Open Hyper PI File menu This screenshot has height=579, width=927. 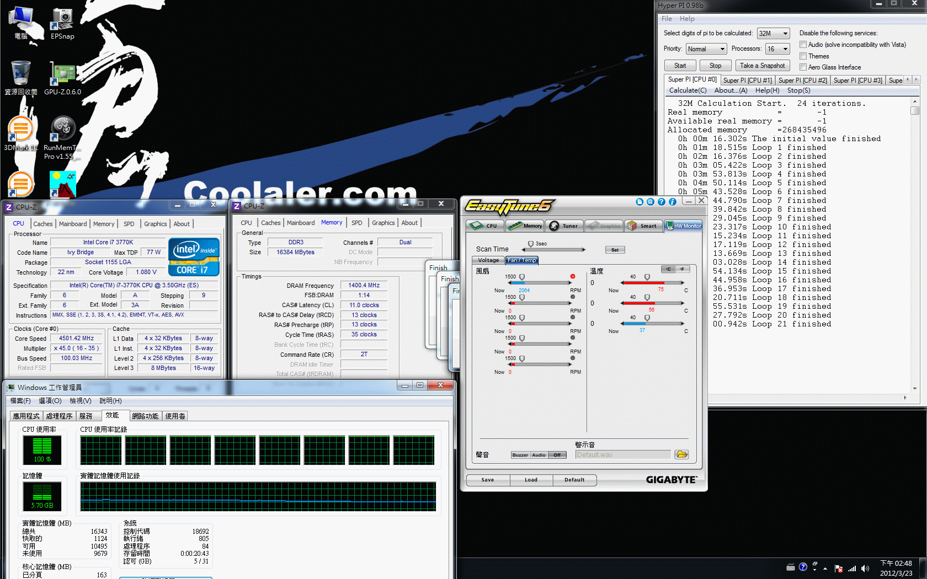[667, 19]
